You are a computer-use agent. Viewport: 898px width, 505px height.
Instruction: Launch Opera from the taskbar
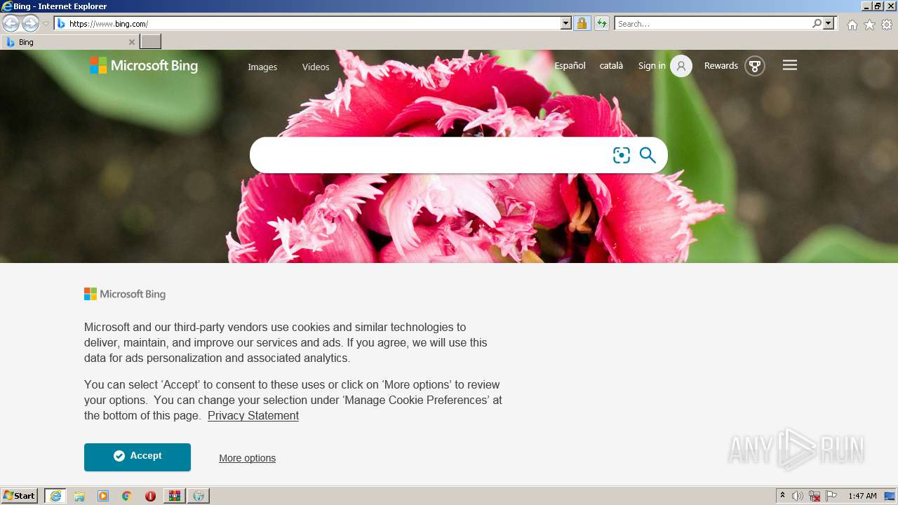coord(150,496)
